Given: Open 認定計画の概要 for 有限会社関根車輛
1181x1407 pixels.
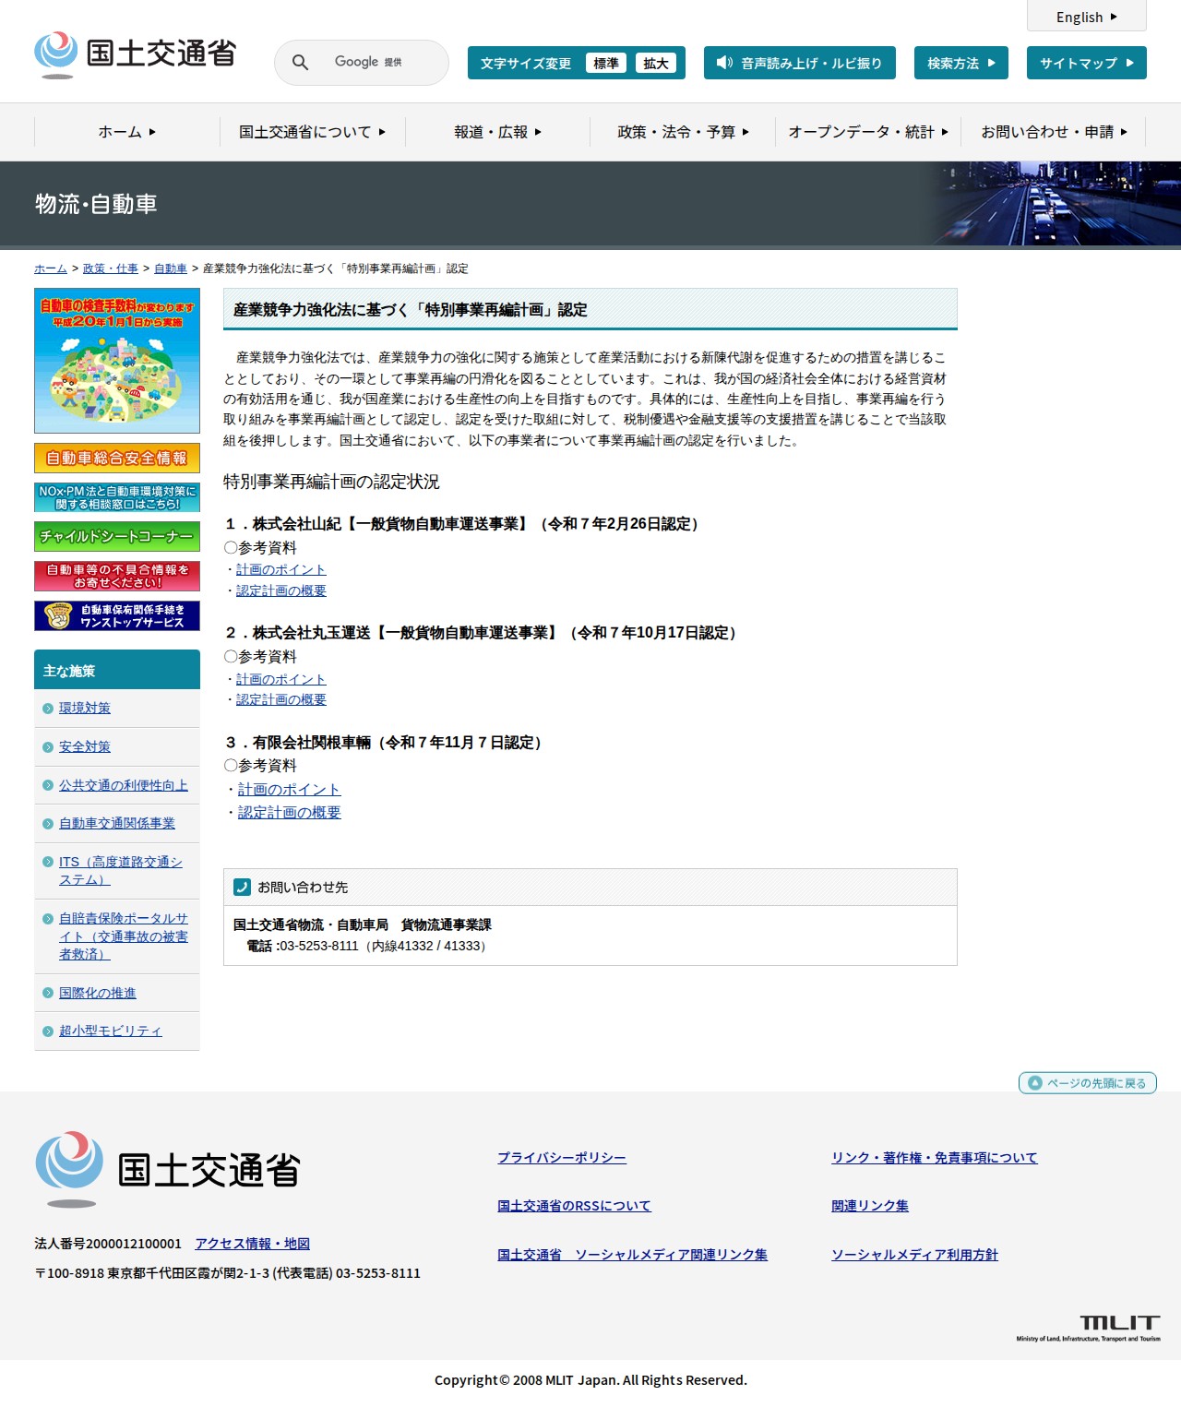Looking at the screenshot, I should [290, 813].
